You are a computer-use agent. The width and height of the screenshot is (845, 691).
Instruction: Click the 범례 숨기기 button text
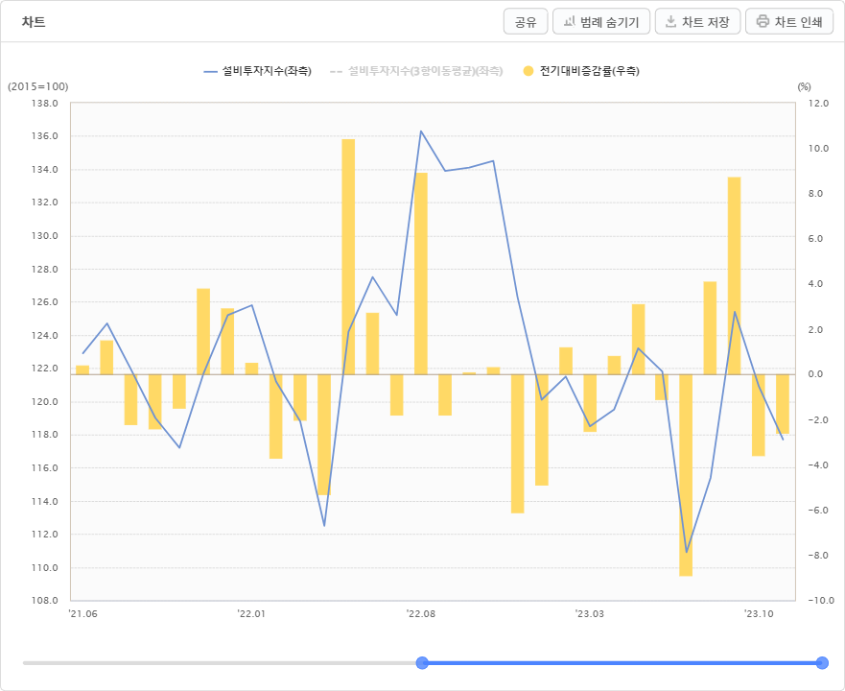pos(609,22)
